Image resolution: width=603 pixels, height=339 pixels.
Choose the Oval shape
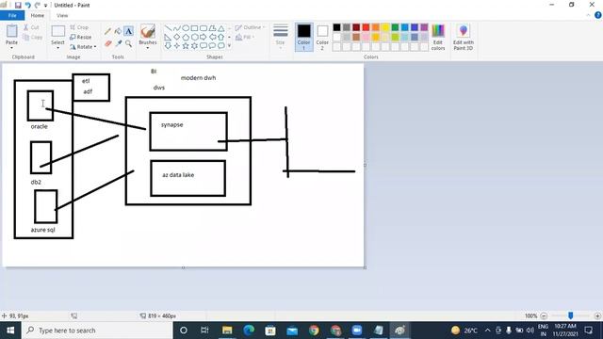tap(186, 28)
